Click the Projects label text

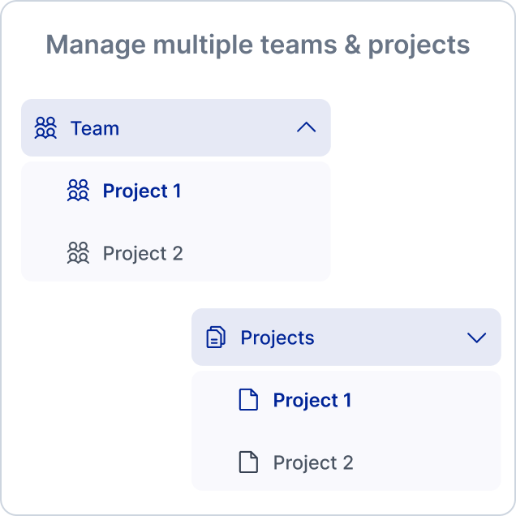[277, 338]
